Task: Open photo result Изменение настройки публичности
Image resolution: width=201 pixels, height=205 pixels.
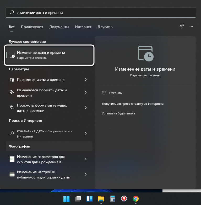Action: 49,175
